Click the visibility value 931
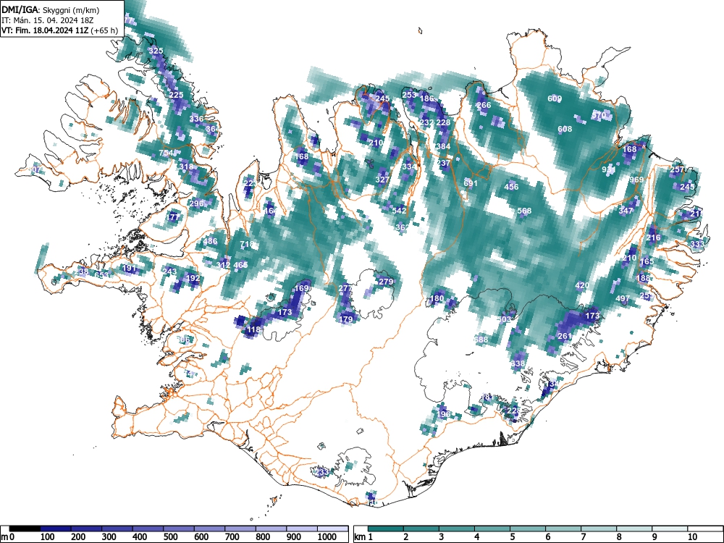 tap(609, 170)
